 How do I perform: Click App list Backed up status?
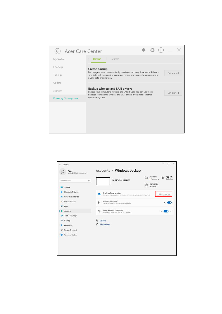pyautogui.click(x=167, y=178)
